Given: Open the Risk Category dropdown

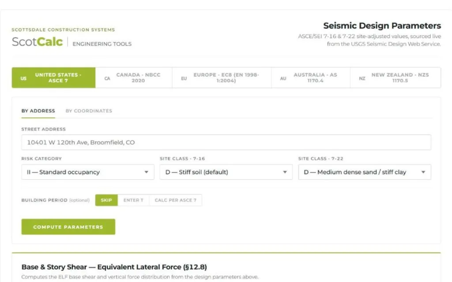Looking at the screenshot, I should pyautogui.click(x=88, y=172).
